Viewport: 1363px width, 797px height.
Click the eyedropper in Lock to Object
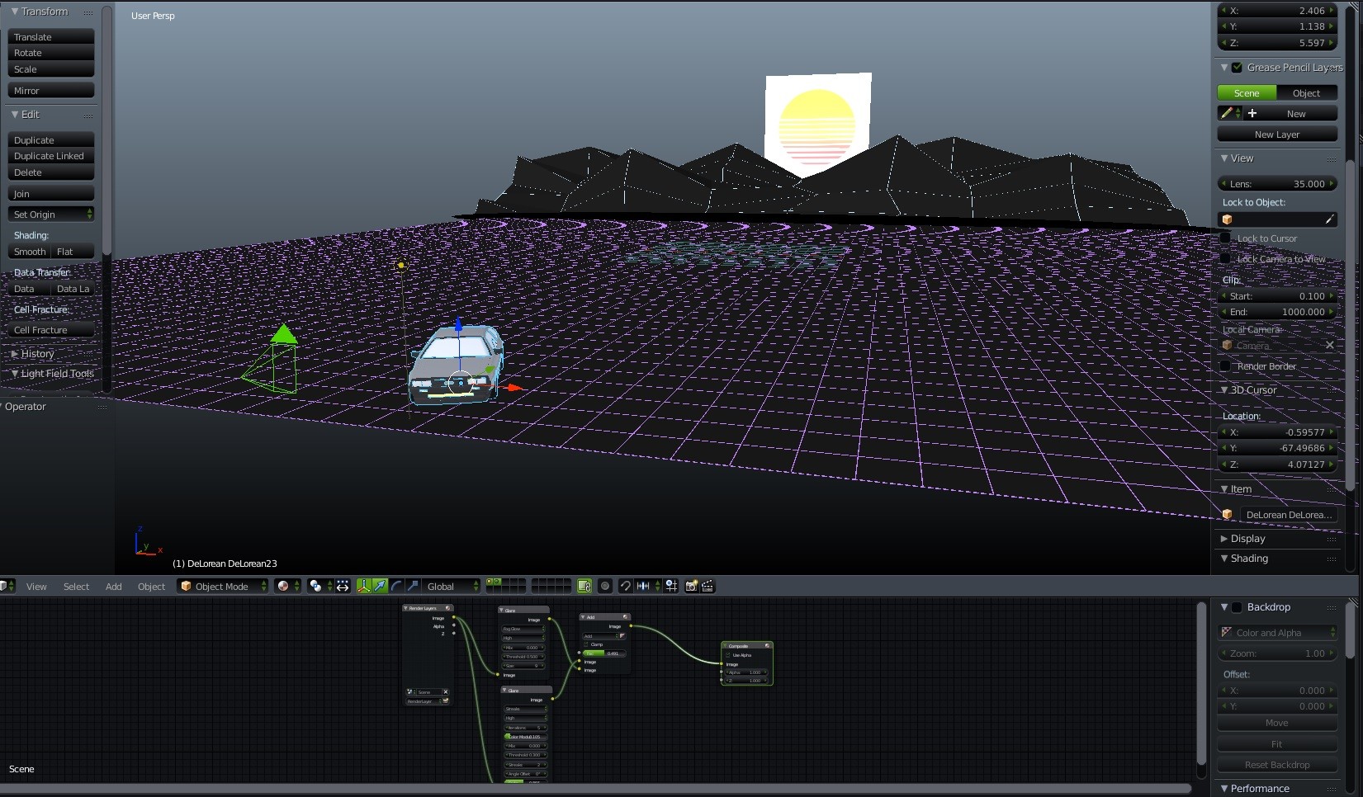tap(1328, 219)
